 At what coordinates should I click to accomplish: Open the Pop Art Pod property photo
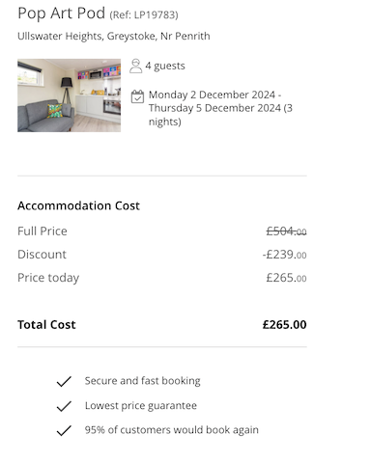click(x=69, y=95)
